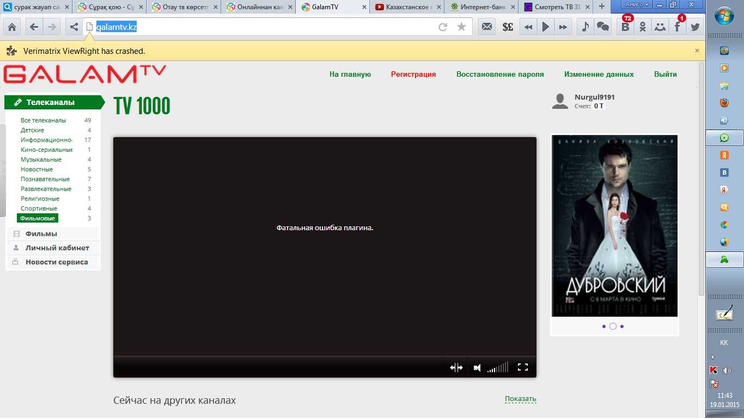Mute the video player sound
Screen dimensions: 744x419
477,368
